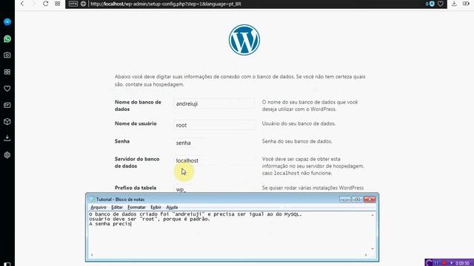The width and height of the screenshot is (474, 266).
Task: Open bookmarks heart icon in sidebar
Action: [7, 89]
